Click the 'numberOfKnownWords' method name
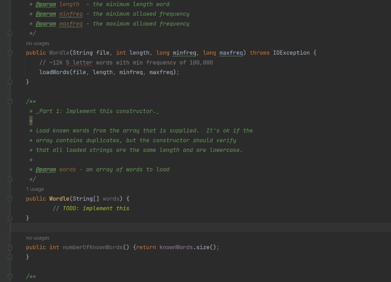This screenshot has height=282, width=391. tap(92, 247)
